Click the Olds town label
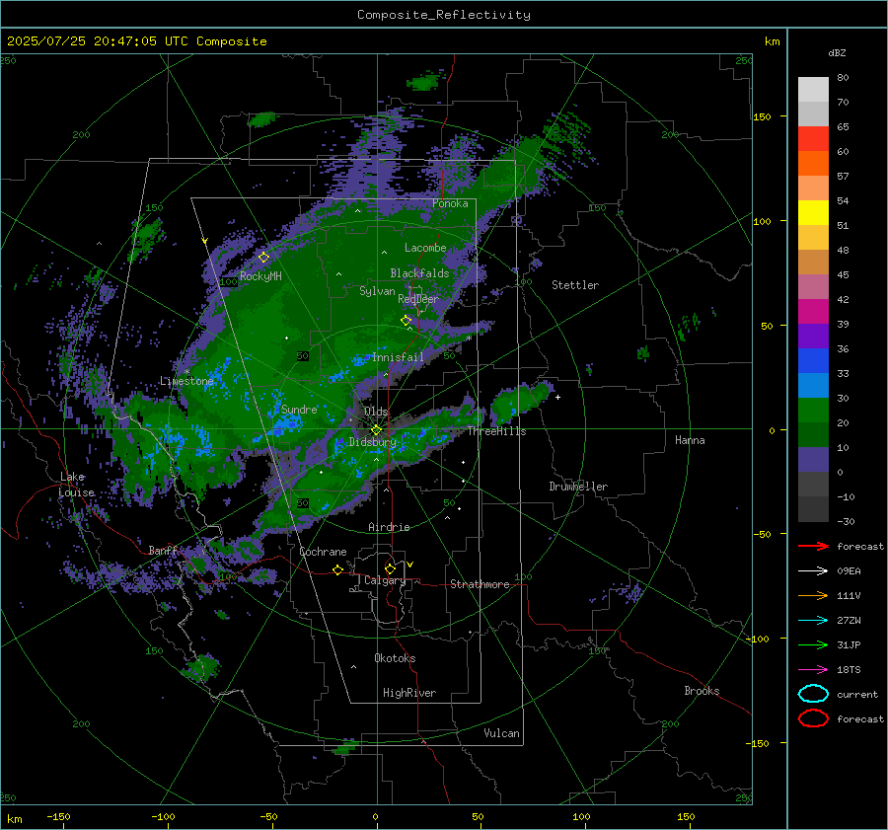This screenshot has height=830, width=888. pyautogui.click(x=376, y=412)
